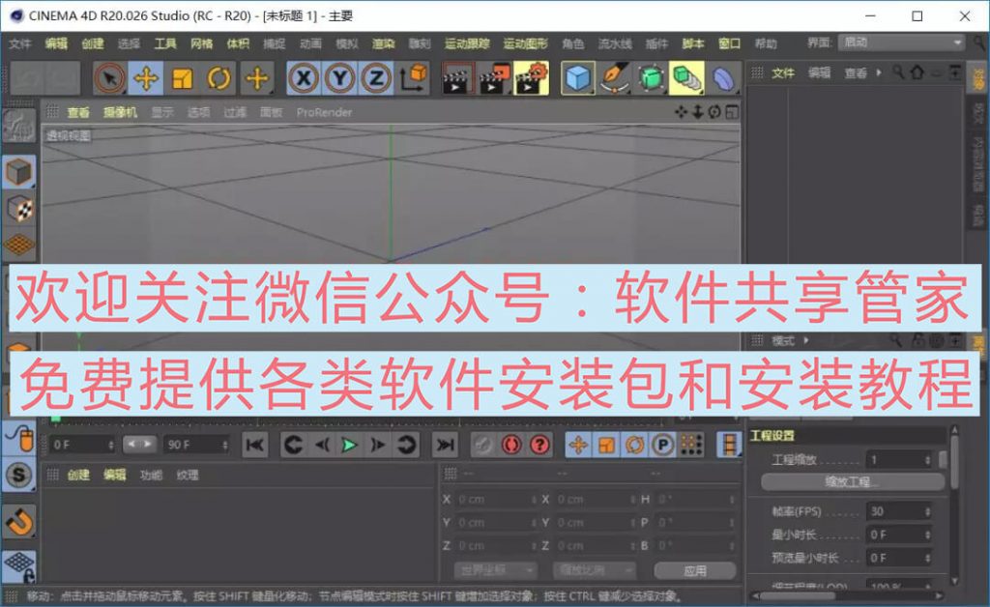Click the attributes panel horizontal scrollbar

tap(799, 595)
